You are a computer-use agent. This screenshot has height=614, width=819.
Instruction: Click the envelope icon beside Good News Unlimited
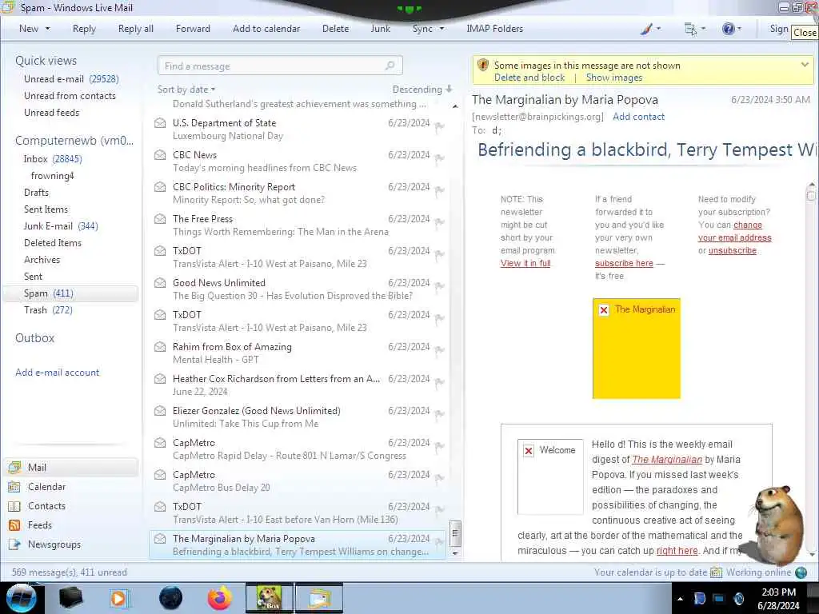click(x=160, y=283)
